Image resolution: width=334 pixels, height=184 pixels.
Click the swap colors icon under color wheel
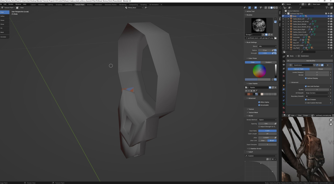pyautogui.click(x=273, y=80)
